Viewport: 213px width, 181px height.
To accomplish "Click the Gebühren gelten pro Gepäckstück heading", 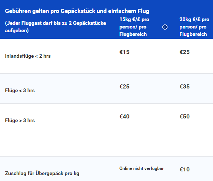I will [x=77, y=11].
